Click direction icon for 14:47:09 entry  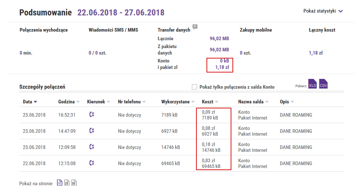point(92,131)
